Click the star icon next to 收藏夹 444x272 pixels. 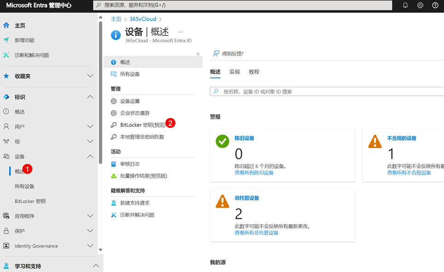[6, 76]
